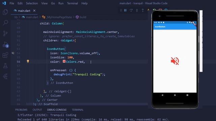
Task: Open the Flutter sidebar icon
Action: click(5, 76)
